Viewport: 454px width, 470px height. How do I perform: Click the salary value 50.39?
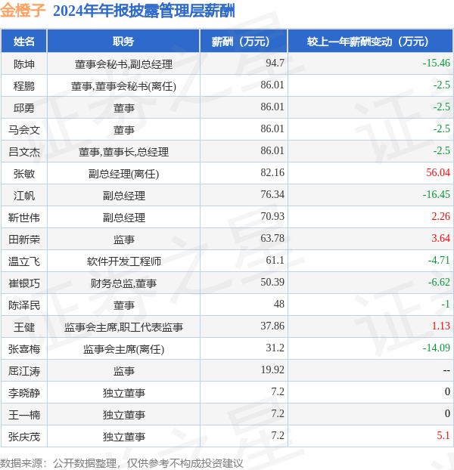272,282
